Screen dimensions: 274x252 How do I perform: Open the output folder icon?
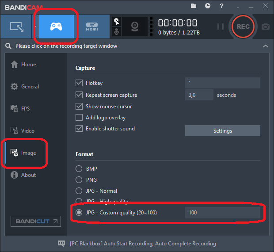click(x=194, y=6)
